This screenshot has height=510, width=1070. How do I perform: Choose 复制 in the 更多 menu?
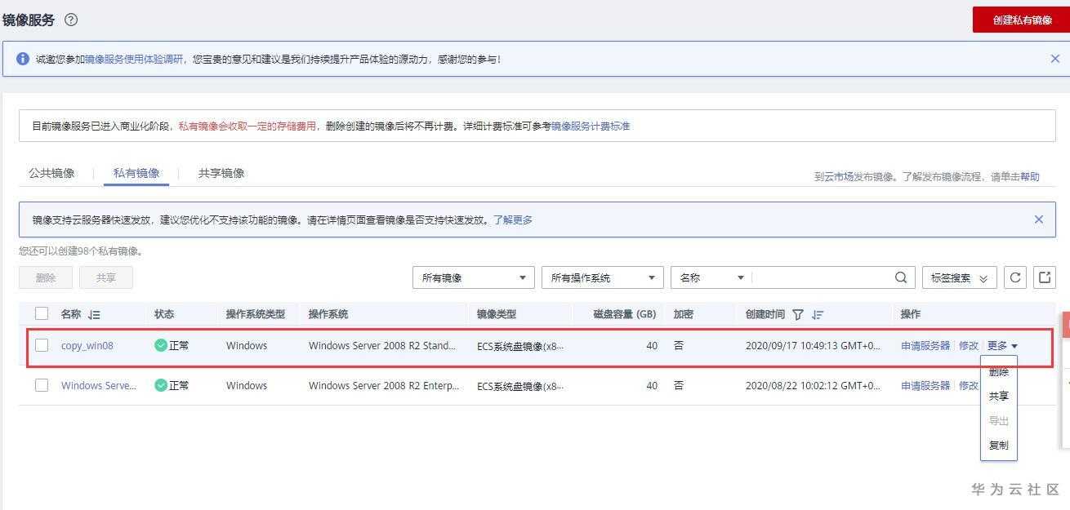[999, 446]
